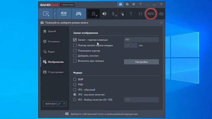212x119 pixels.
Task: Click the speech bubble tip icon
Action: click(x=67, y=114)
